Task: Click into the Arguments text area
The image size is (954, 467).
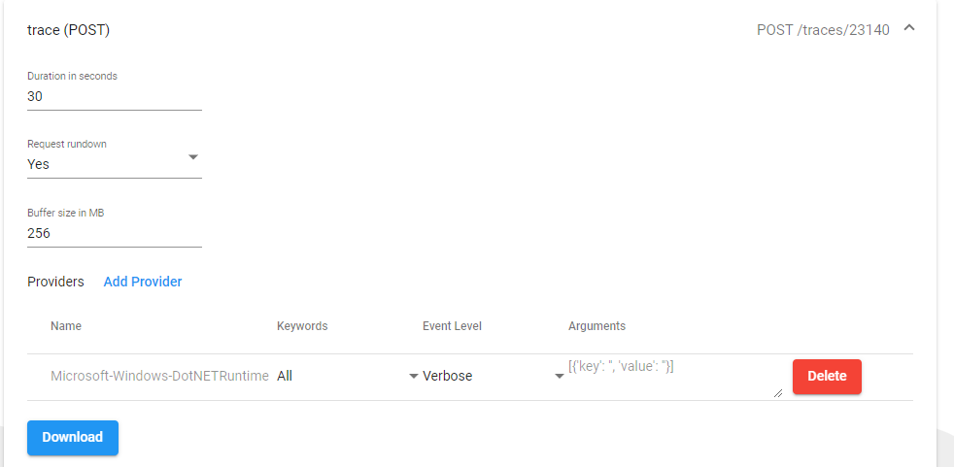Action: (x=675, y=378)
